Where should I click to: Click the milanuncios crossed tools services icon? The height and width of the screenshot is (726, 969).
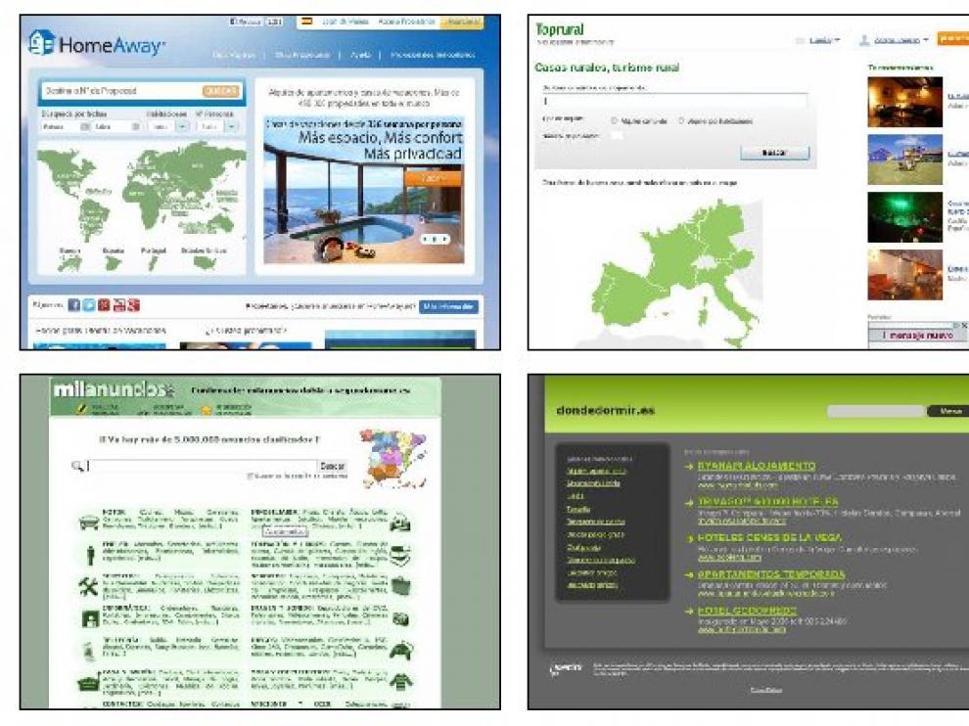pos(88,586)
